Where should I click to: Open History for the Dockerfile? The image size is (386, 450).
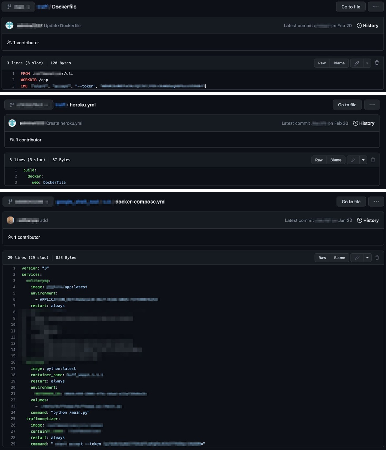(367, 26)
